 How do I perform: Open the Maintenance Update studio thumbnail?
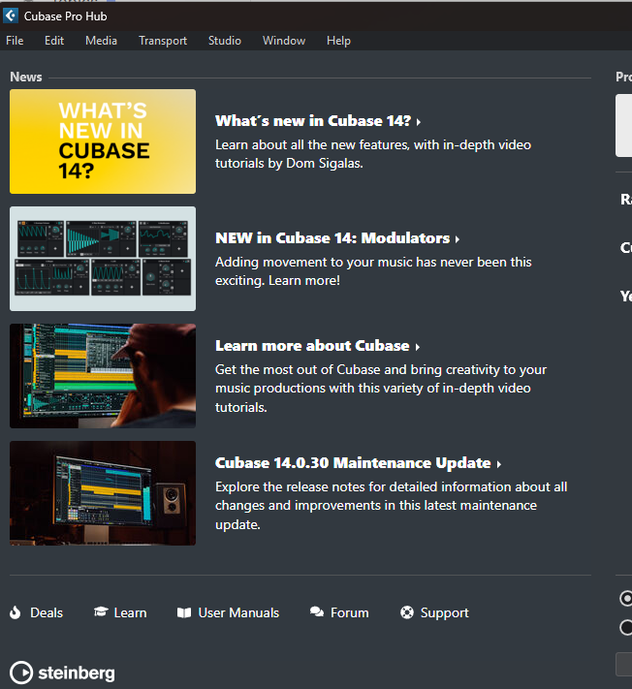coord(103,493)
